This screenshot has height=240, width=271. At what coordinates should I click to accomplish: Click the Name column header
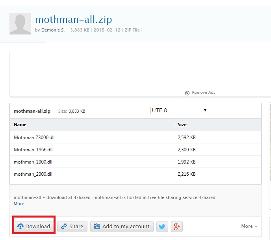tap(20, 125)
